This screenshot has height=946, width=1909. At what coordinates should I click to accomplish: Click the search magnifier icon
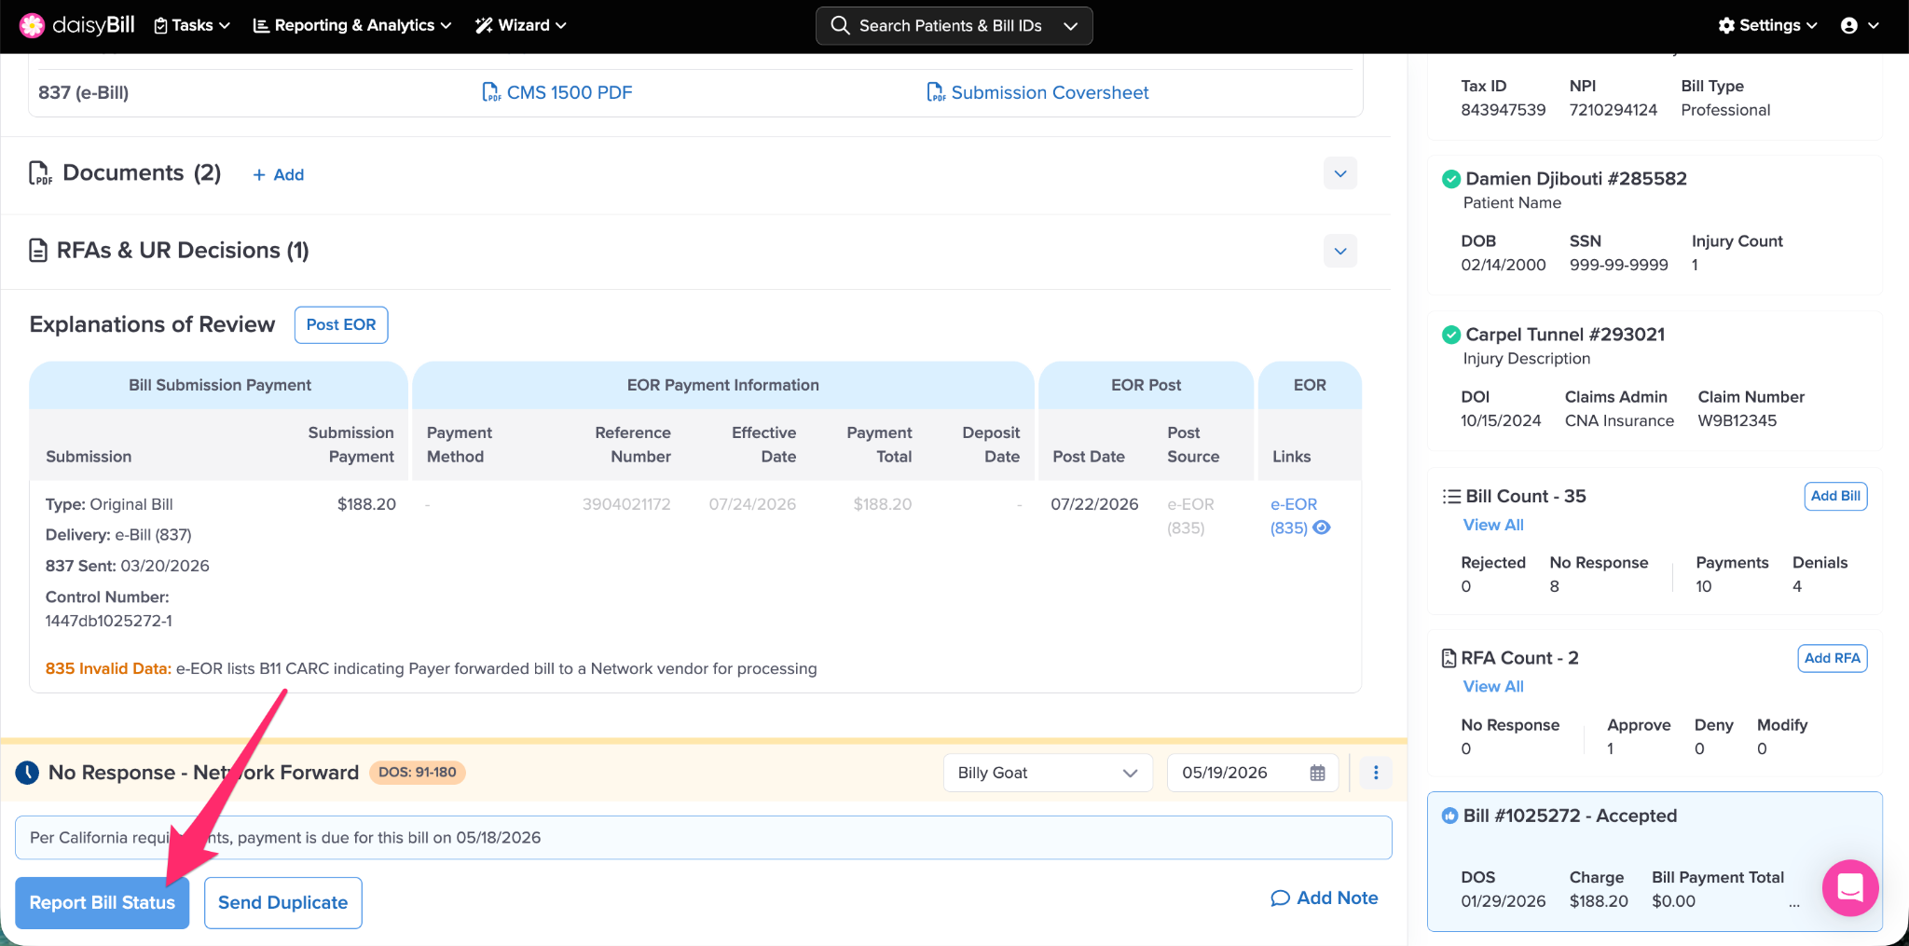[x=840, y=25]
